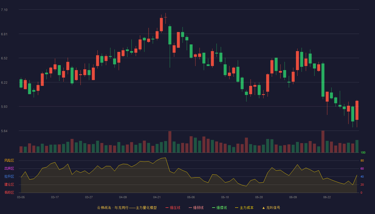
Task: Click the 03-17 date label
Action: (55, 197)
